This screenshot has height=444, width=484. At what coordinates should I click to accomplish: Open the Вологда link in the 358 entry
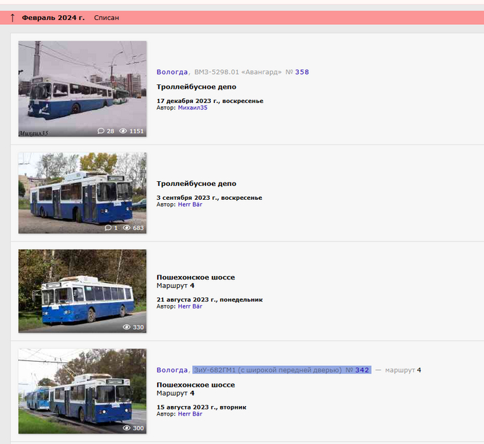172,72
